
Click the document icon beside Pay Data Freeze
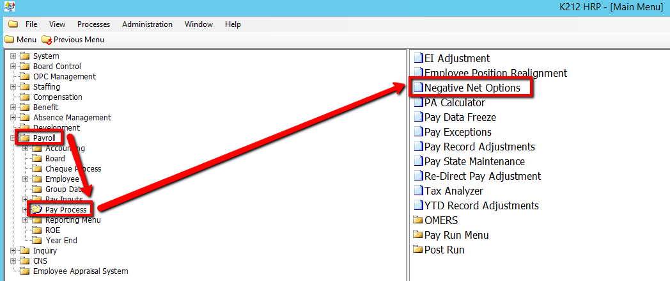tap(418, 118)
